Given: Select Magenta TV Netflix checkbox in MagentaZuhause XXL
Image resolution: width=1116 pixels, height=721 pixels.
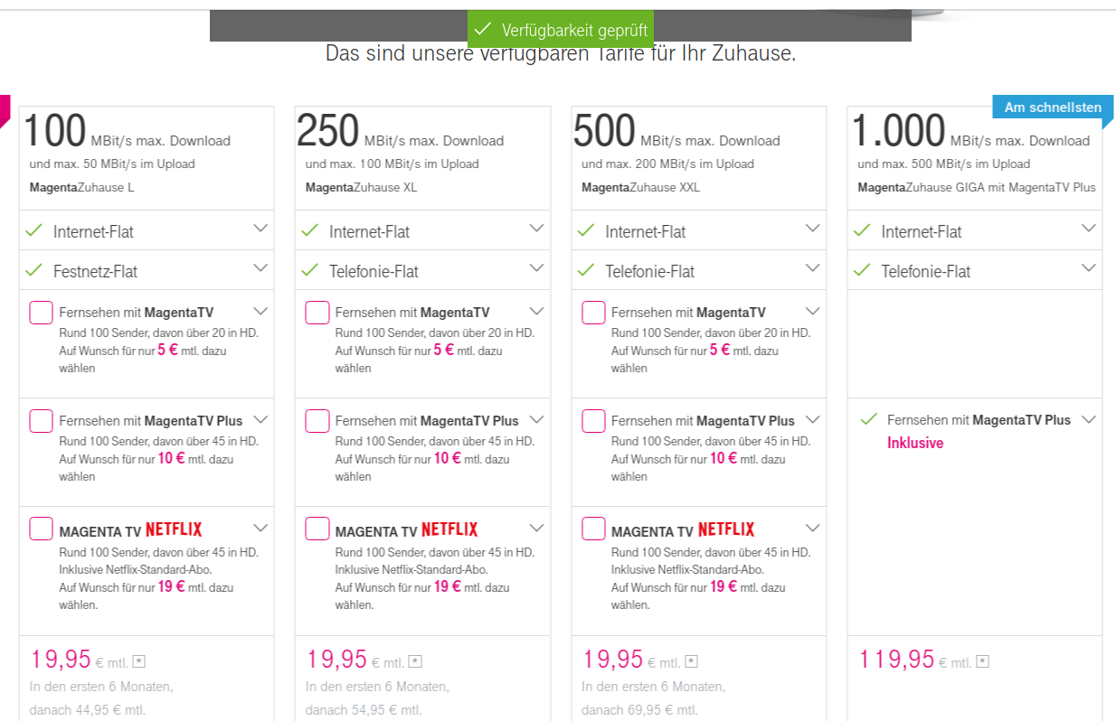Looking at the screenshot, I should 593,529.
